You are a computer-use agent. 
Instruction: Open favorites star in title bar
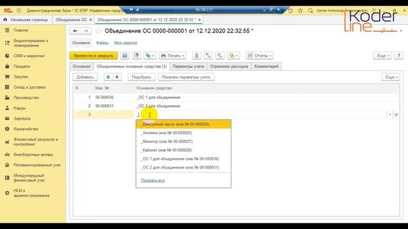(300, 11)
